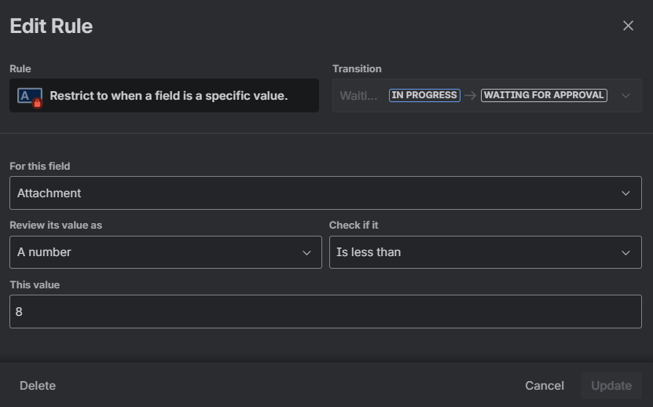Click the chevron beside "A number"
653x407 pixels.
(306, 252)
